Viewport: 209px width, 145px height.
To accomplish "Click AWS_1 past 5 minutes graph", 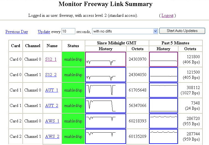I will pyautogui.click(x=164, y=121).
